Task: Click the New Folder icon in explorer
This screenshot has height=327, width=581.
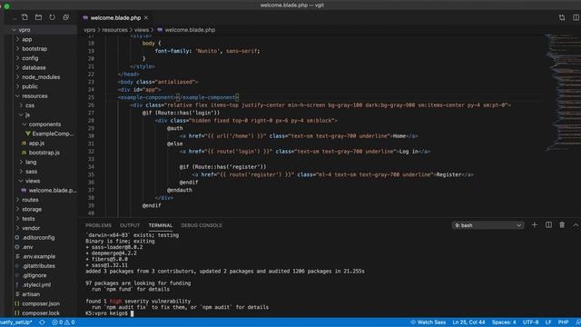Action: click(38, 17)
